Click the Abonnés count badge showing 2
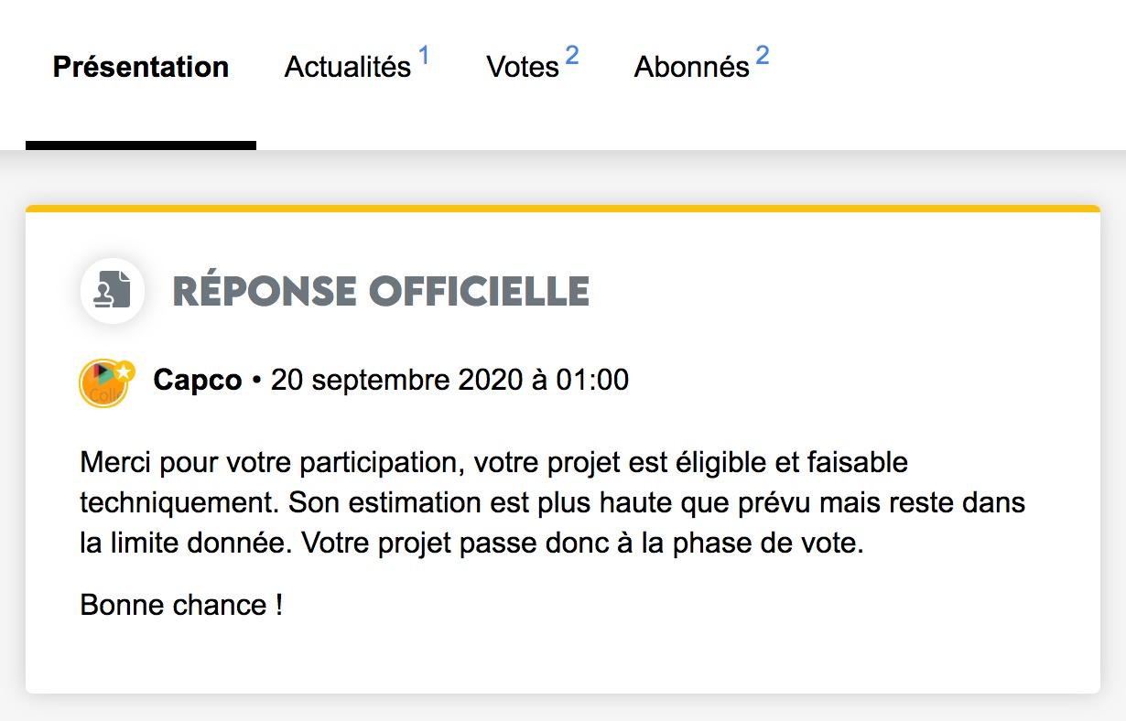The height and width of the screenshot is (721, 1126). pyautogui.click(x=763, y=57)
